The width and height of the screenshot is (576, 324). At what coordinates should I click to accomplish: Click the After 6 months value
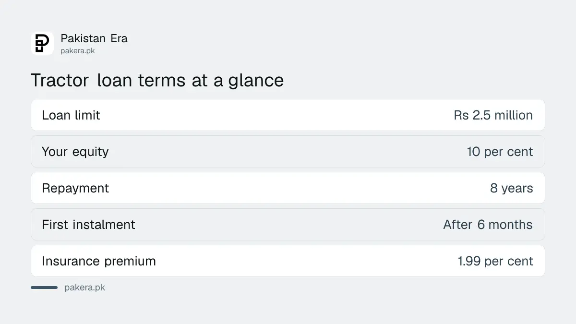pyautogui.click(x=488, y=225)
